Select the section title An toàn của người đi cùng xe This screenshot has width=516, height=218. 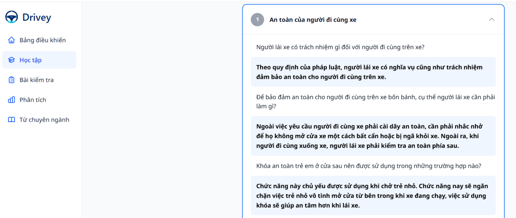click(x=313, y=19)
